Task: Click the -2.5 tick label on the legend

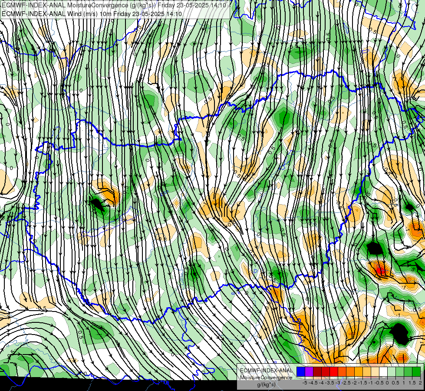Action: pyautogui.click(x=346, y=383)
